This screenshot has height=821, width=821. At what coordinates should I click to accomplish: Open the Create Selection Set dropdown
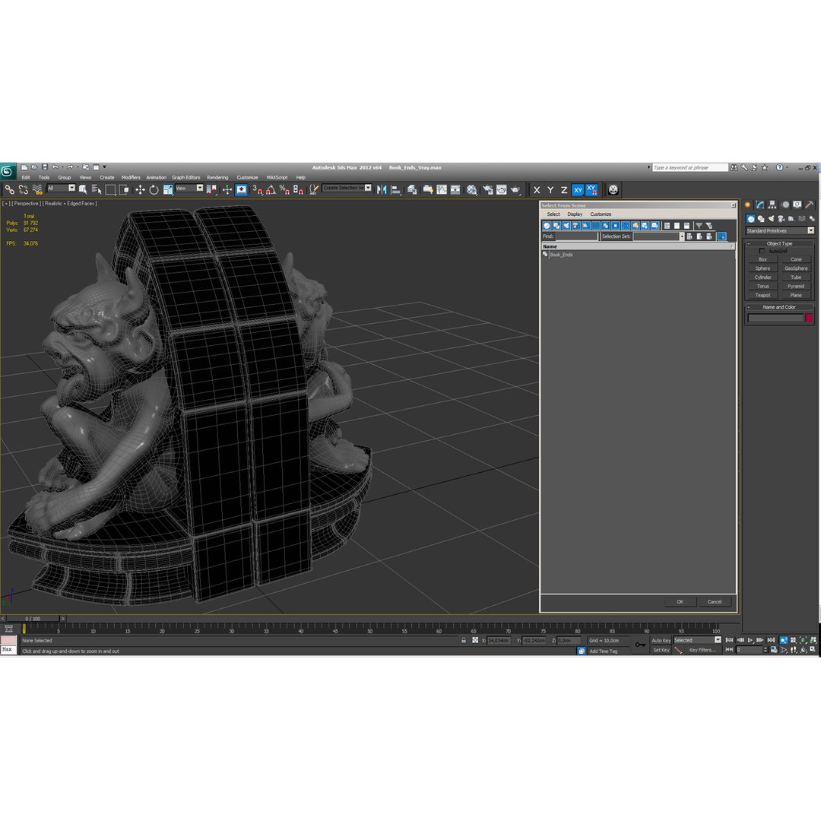pos(347,188)
